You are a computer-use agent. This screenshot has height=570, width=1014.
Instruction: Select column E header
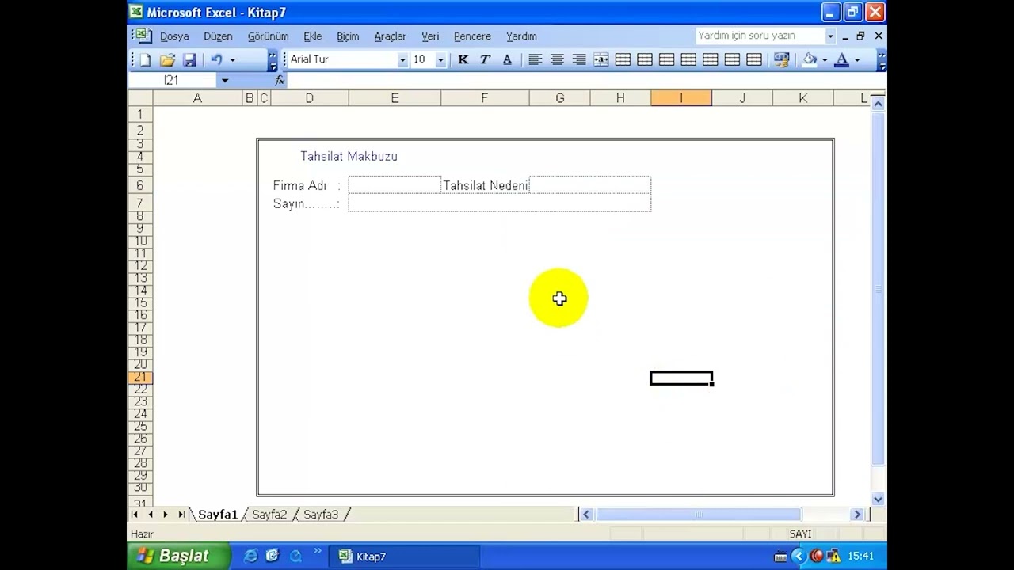point(395,98)
